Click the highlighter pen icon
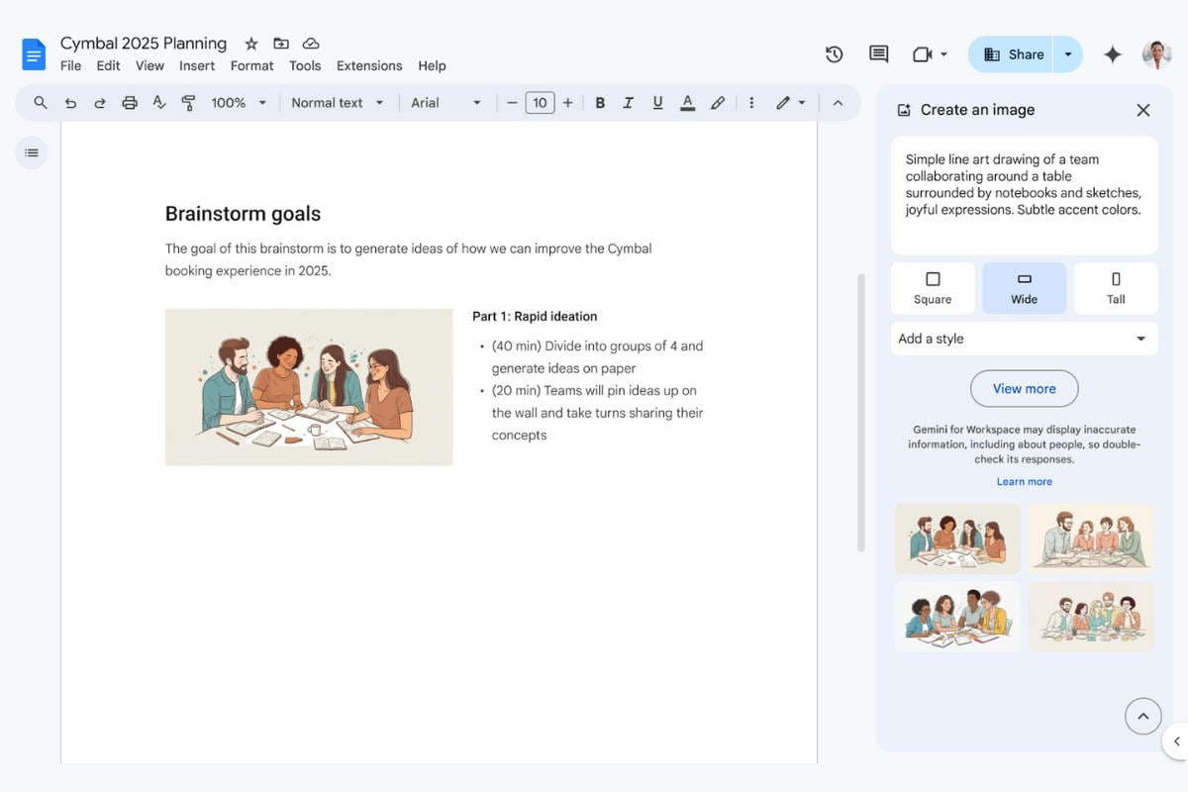1188x792 pixels. tap(718, 103)
